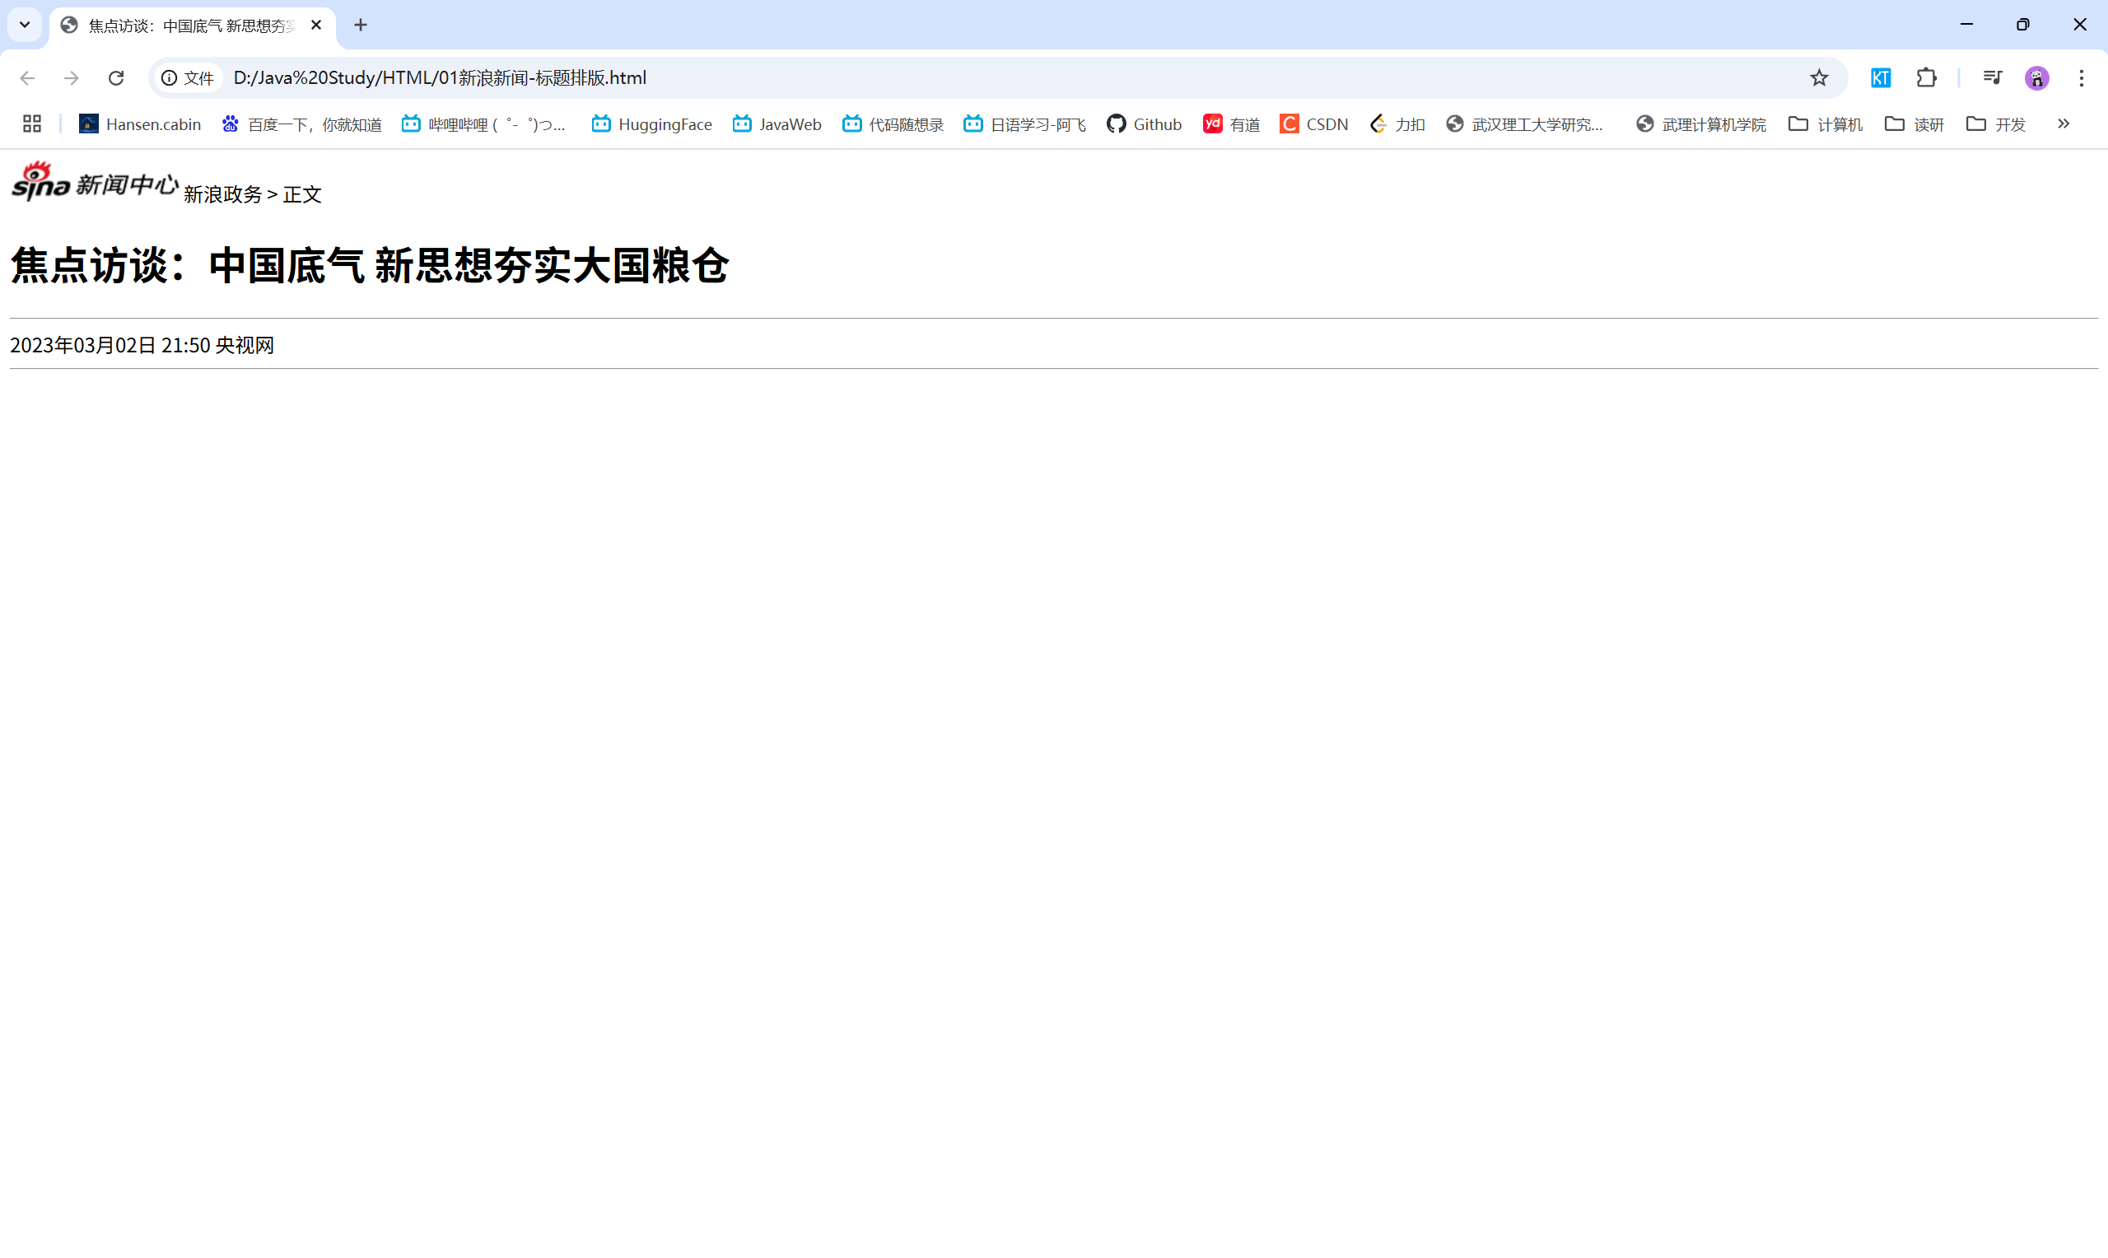The image size is (2108, 1258).
Task: Open the Github bookmark
Action: click(1144, 123)
